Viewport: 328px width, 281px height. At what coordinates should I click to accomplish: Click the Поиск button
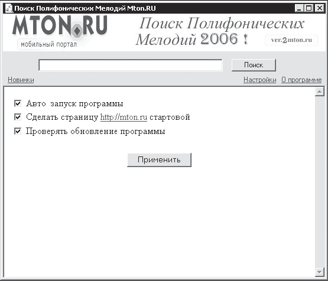(x=254, y=65)
